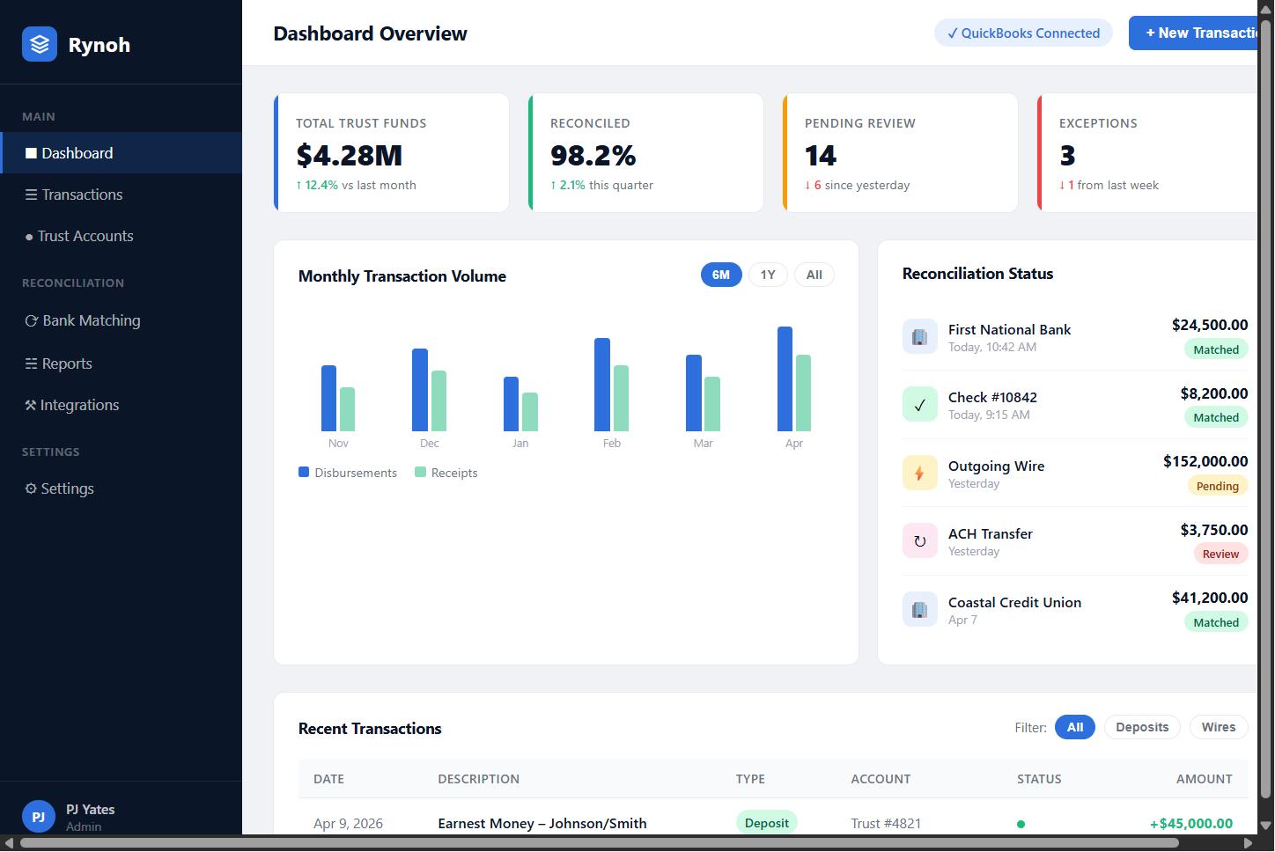Click the Review status badge
Image resolution: width=1275 pixels, height=852 pixels.
point(1221,554)
